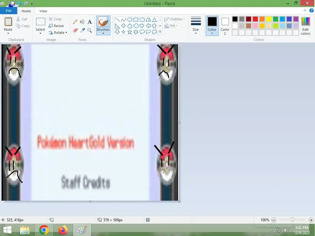The image size is (315, 236).
Task: Click the zoom slider handle
Action: (x=293, y=220)
